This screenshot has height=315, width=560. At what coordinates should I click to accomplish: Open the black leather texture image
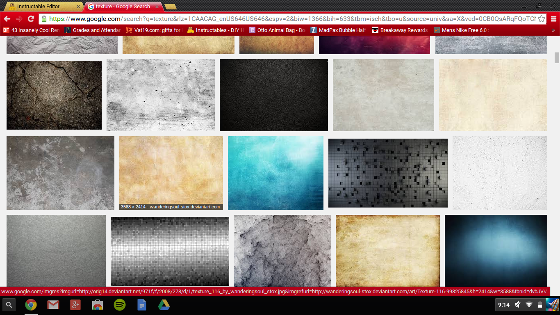(x=274, y=95)
